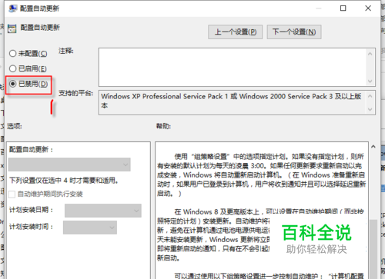Click the up arrow of the help text scrollbar
Image resolution: width=385 pixels, height=279 pixels.
point(373,147)
